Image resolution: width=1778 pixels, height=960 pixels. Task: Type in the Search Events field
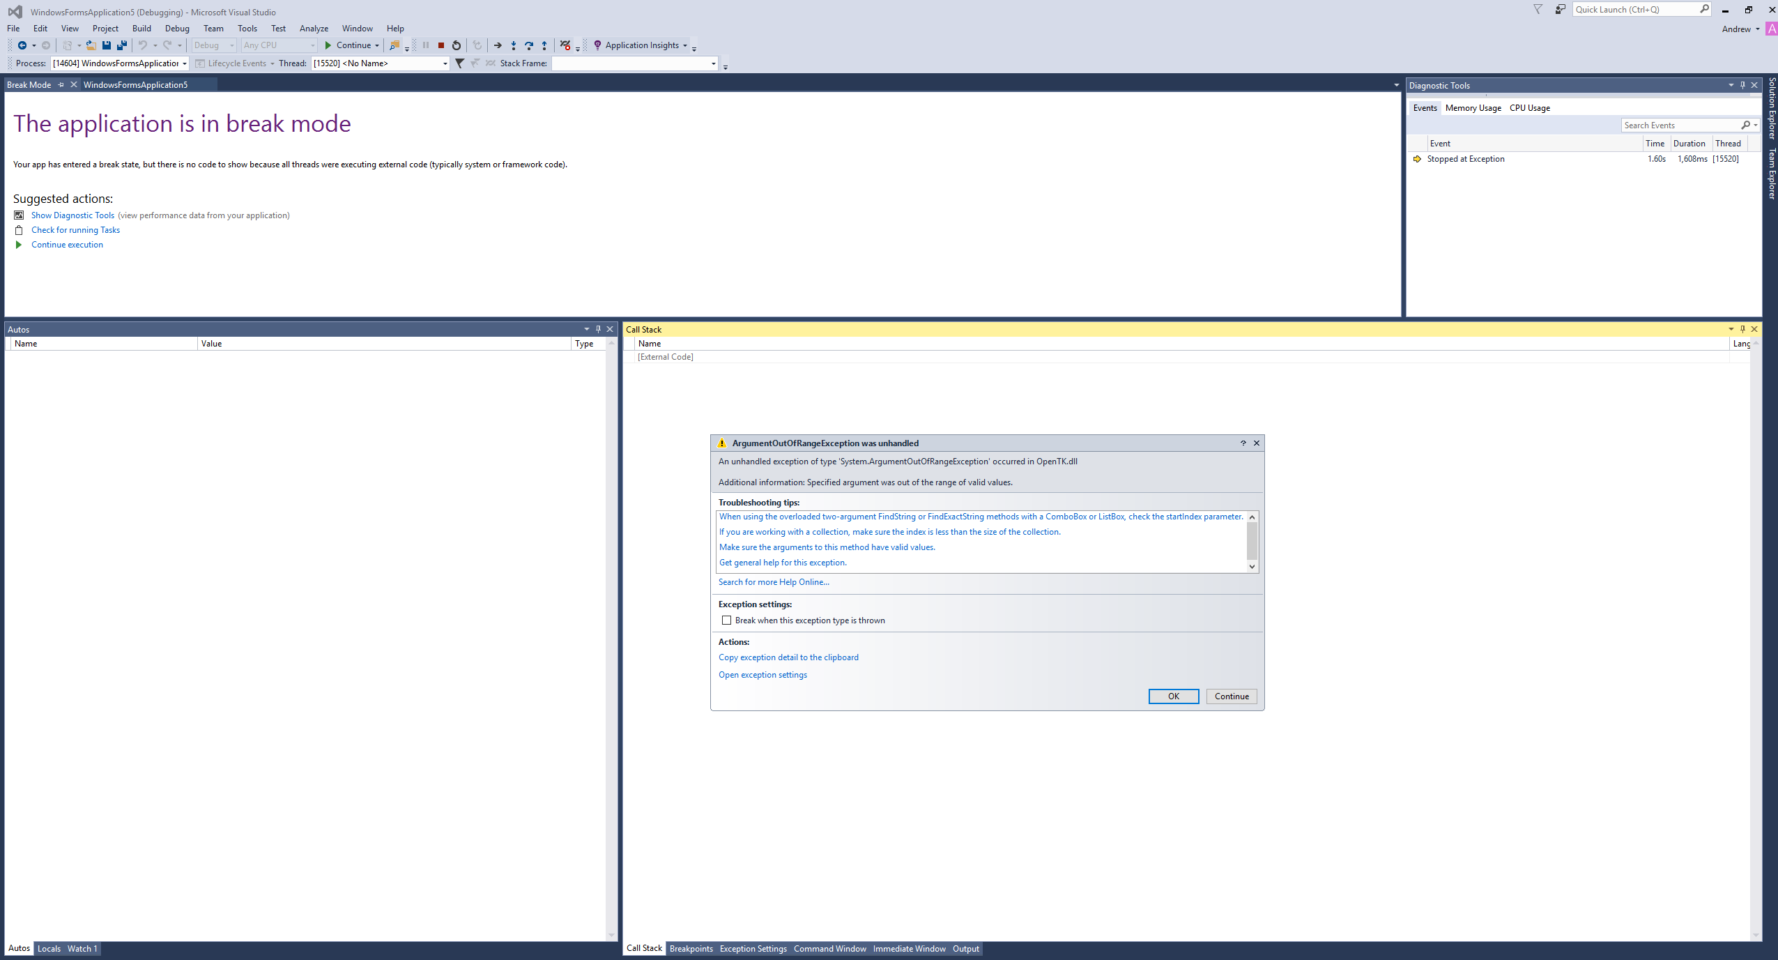[1680, 125]
